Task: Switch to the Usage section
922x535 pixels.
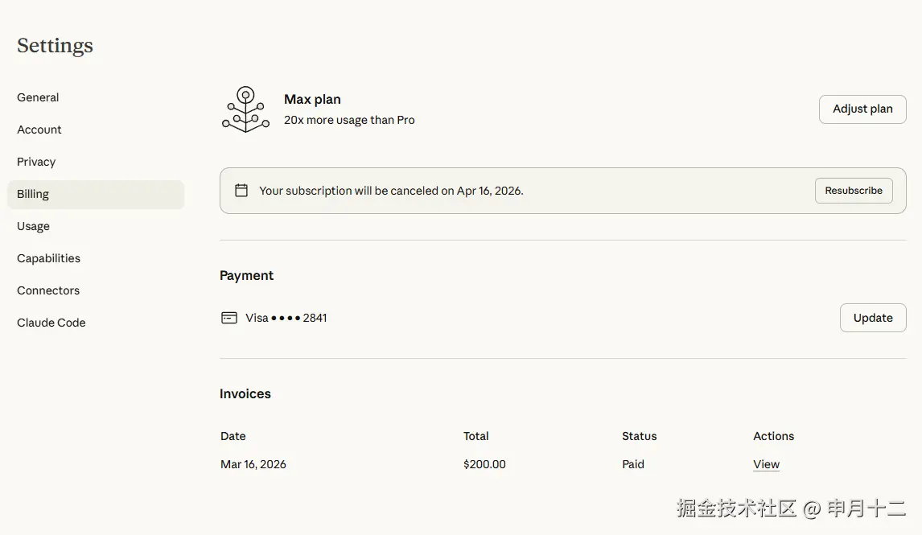Action: tap(33, 226)
